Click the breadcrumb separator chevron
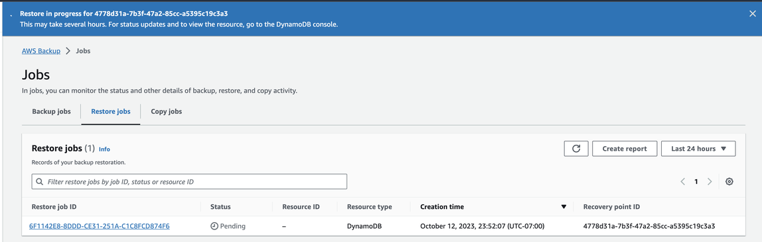Screen dimensions: 762x242 68,51
